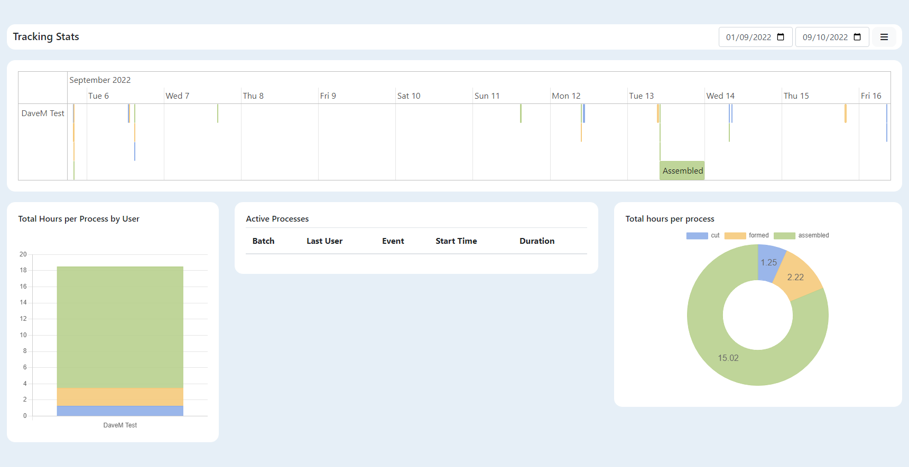Sort by the Batch column header

coord(263,241)
